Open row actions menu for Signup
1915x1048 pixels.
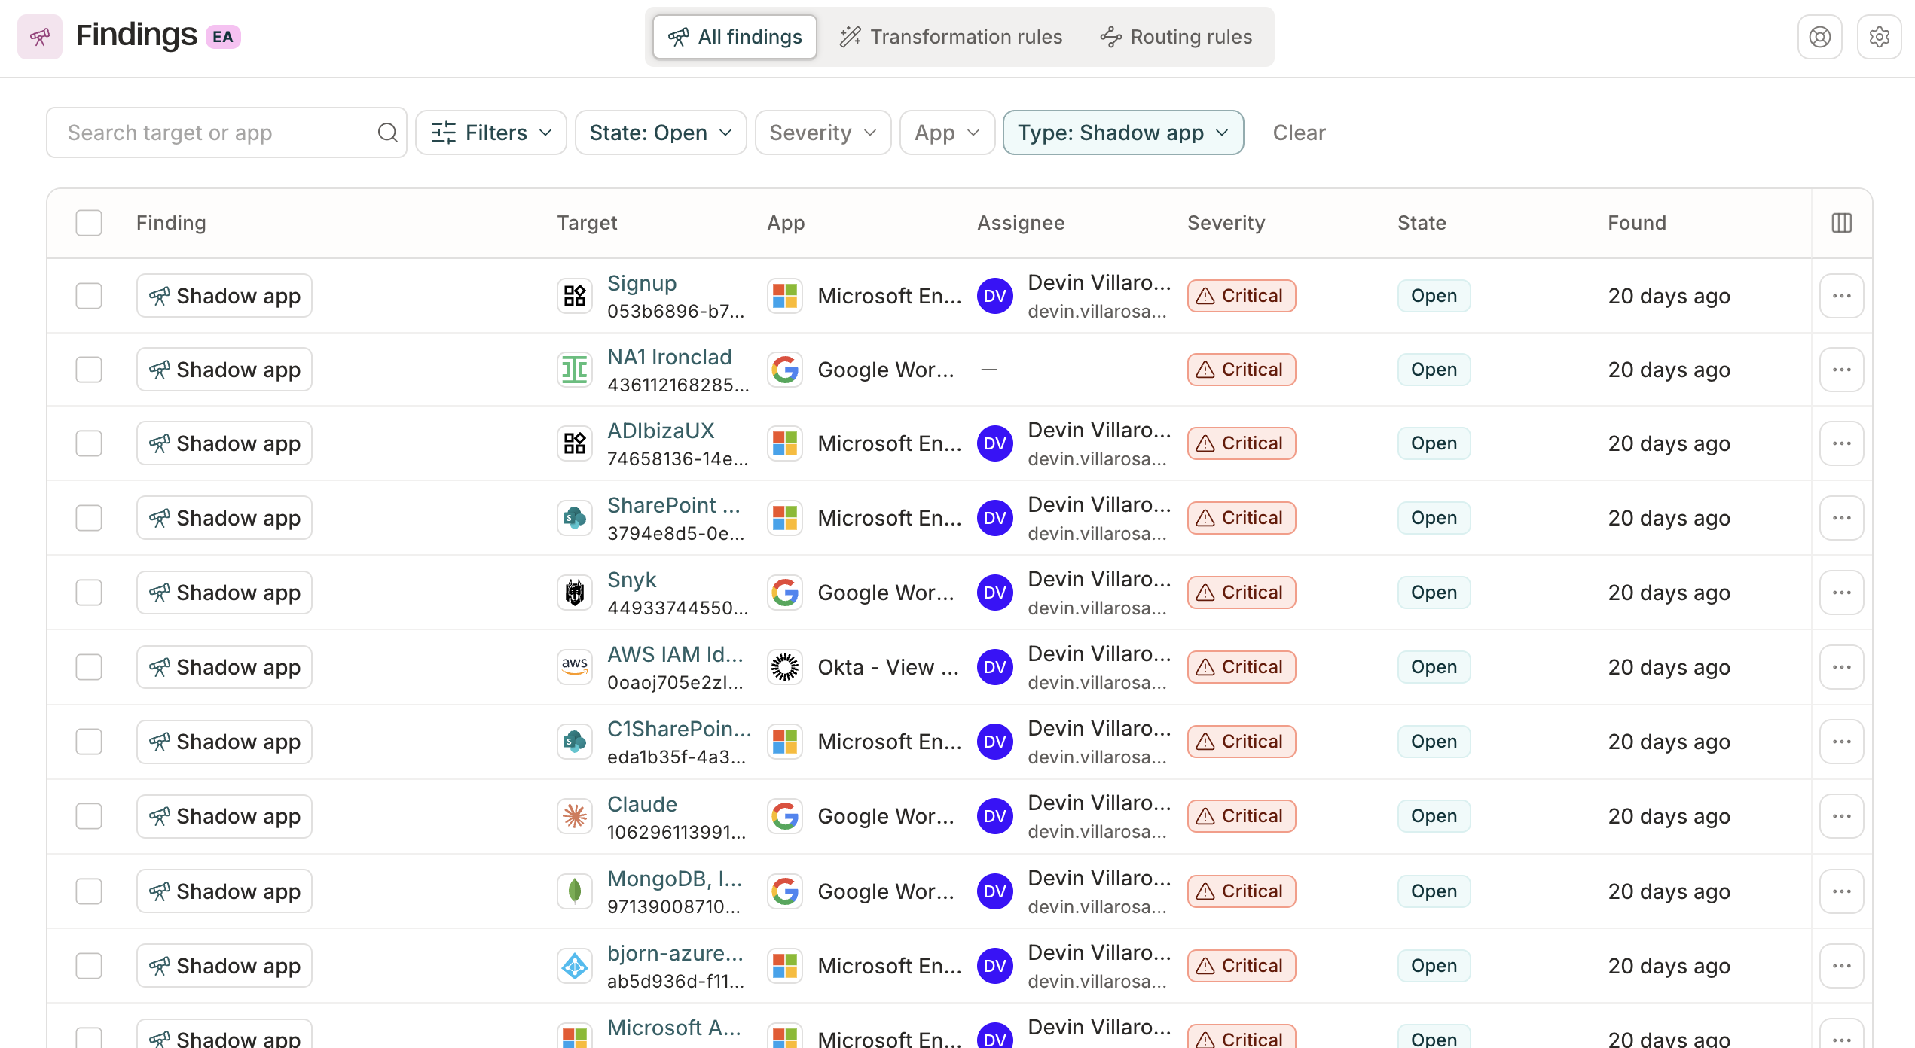pos(1841,296)
